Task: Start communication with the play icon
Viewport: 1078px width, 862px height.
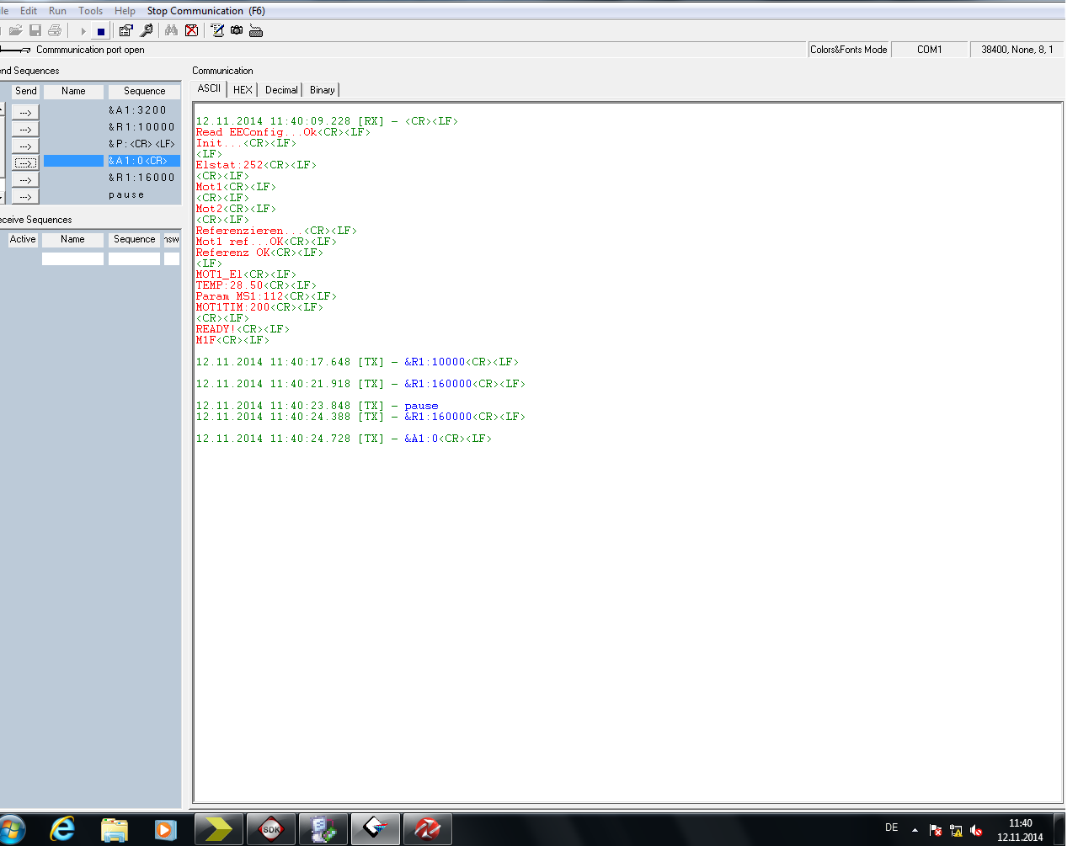Action: click(x=83, y=31)
